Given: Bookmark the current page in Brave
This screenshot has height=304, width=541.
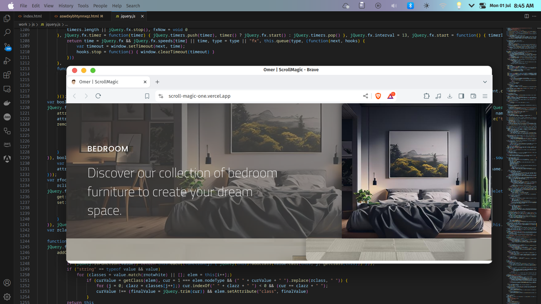Looking at the screenshot, I should pyautogui.click(x=147, y=96).
